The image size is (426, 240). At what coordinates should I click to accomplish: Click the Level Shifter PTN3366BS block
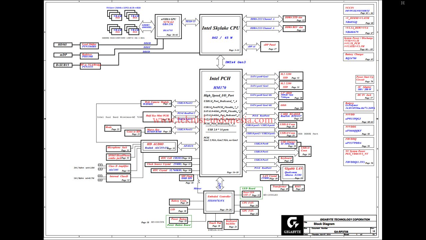coord(89,45)
